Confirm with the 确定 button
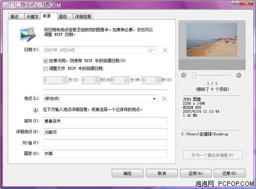The width and height of the screenshot is (256, 189). (x=127, y=173)
